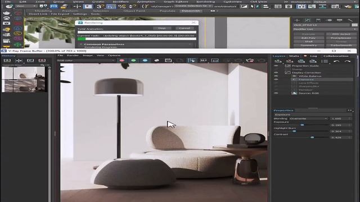
Task: Click the RB button in 3ds Max main toolbar
Action: click(54, 6)
